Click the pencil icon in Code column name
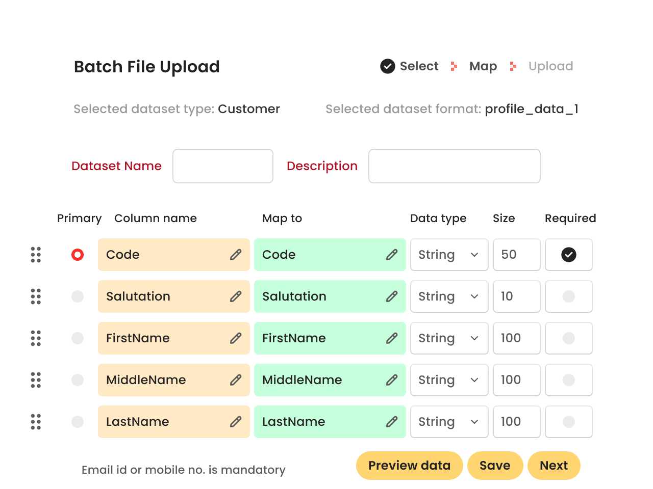Viewport: 653px width, 489px height. tap(235, 255)
